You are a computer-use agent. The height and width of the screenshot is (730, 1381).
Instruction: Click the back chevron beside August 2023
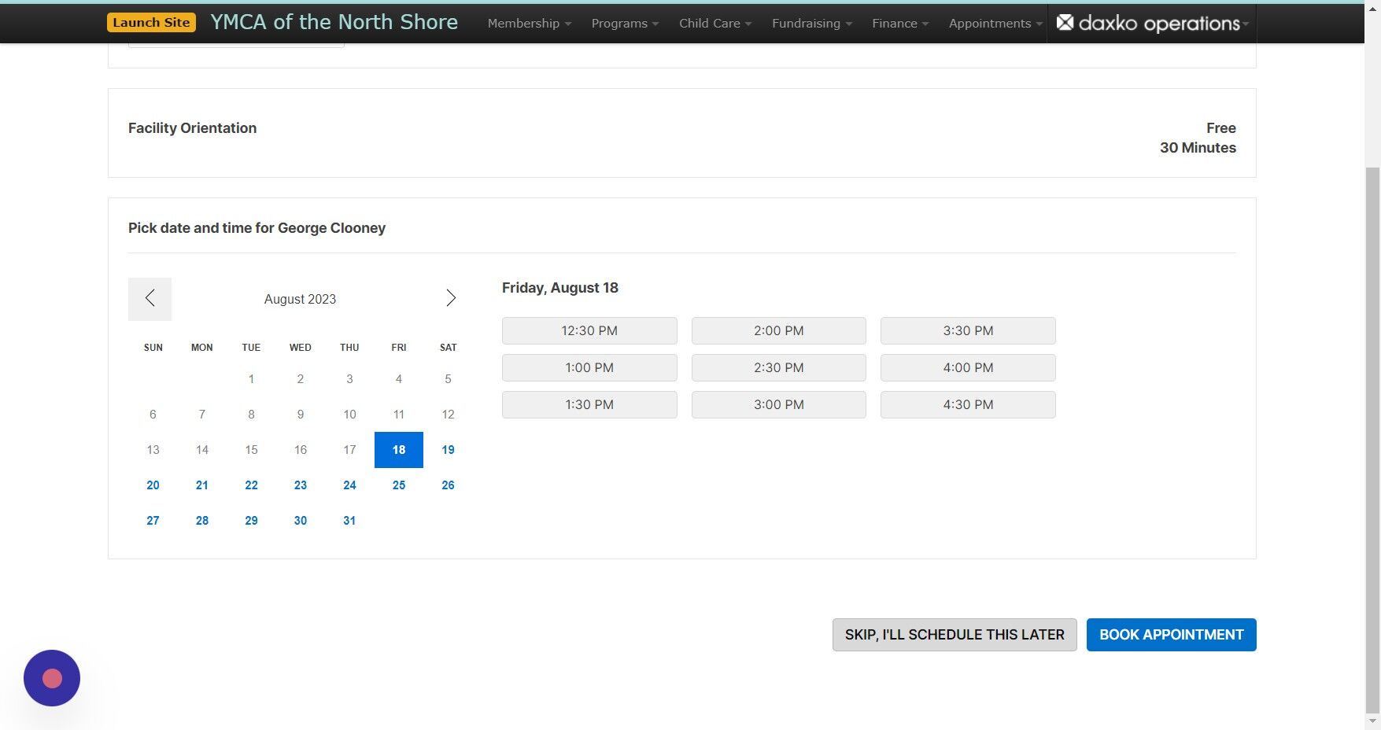[150, 299]
